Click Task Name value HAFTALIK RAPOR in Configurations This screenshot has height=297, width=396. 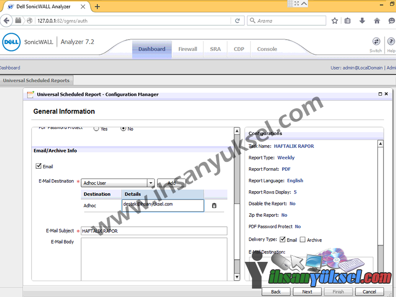(x=294, y=146)
